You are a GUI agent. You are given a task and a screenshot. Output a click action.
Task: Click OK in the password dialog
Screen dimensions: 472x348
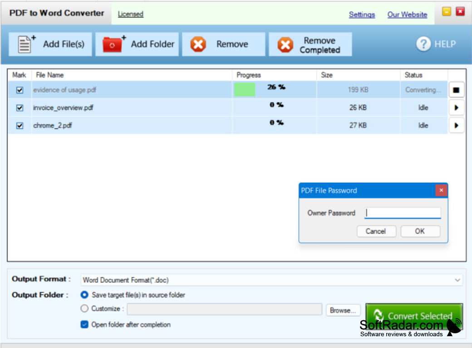[420, 231]
